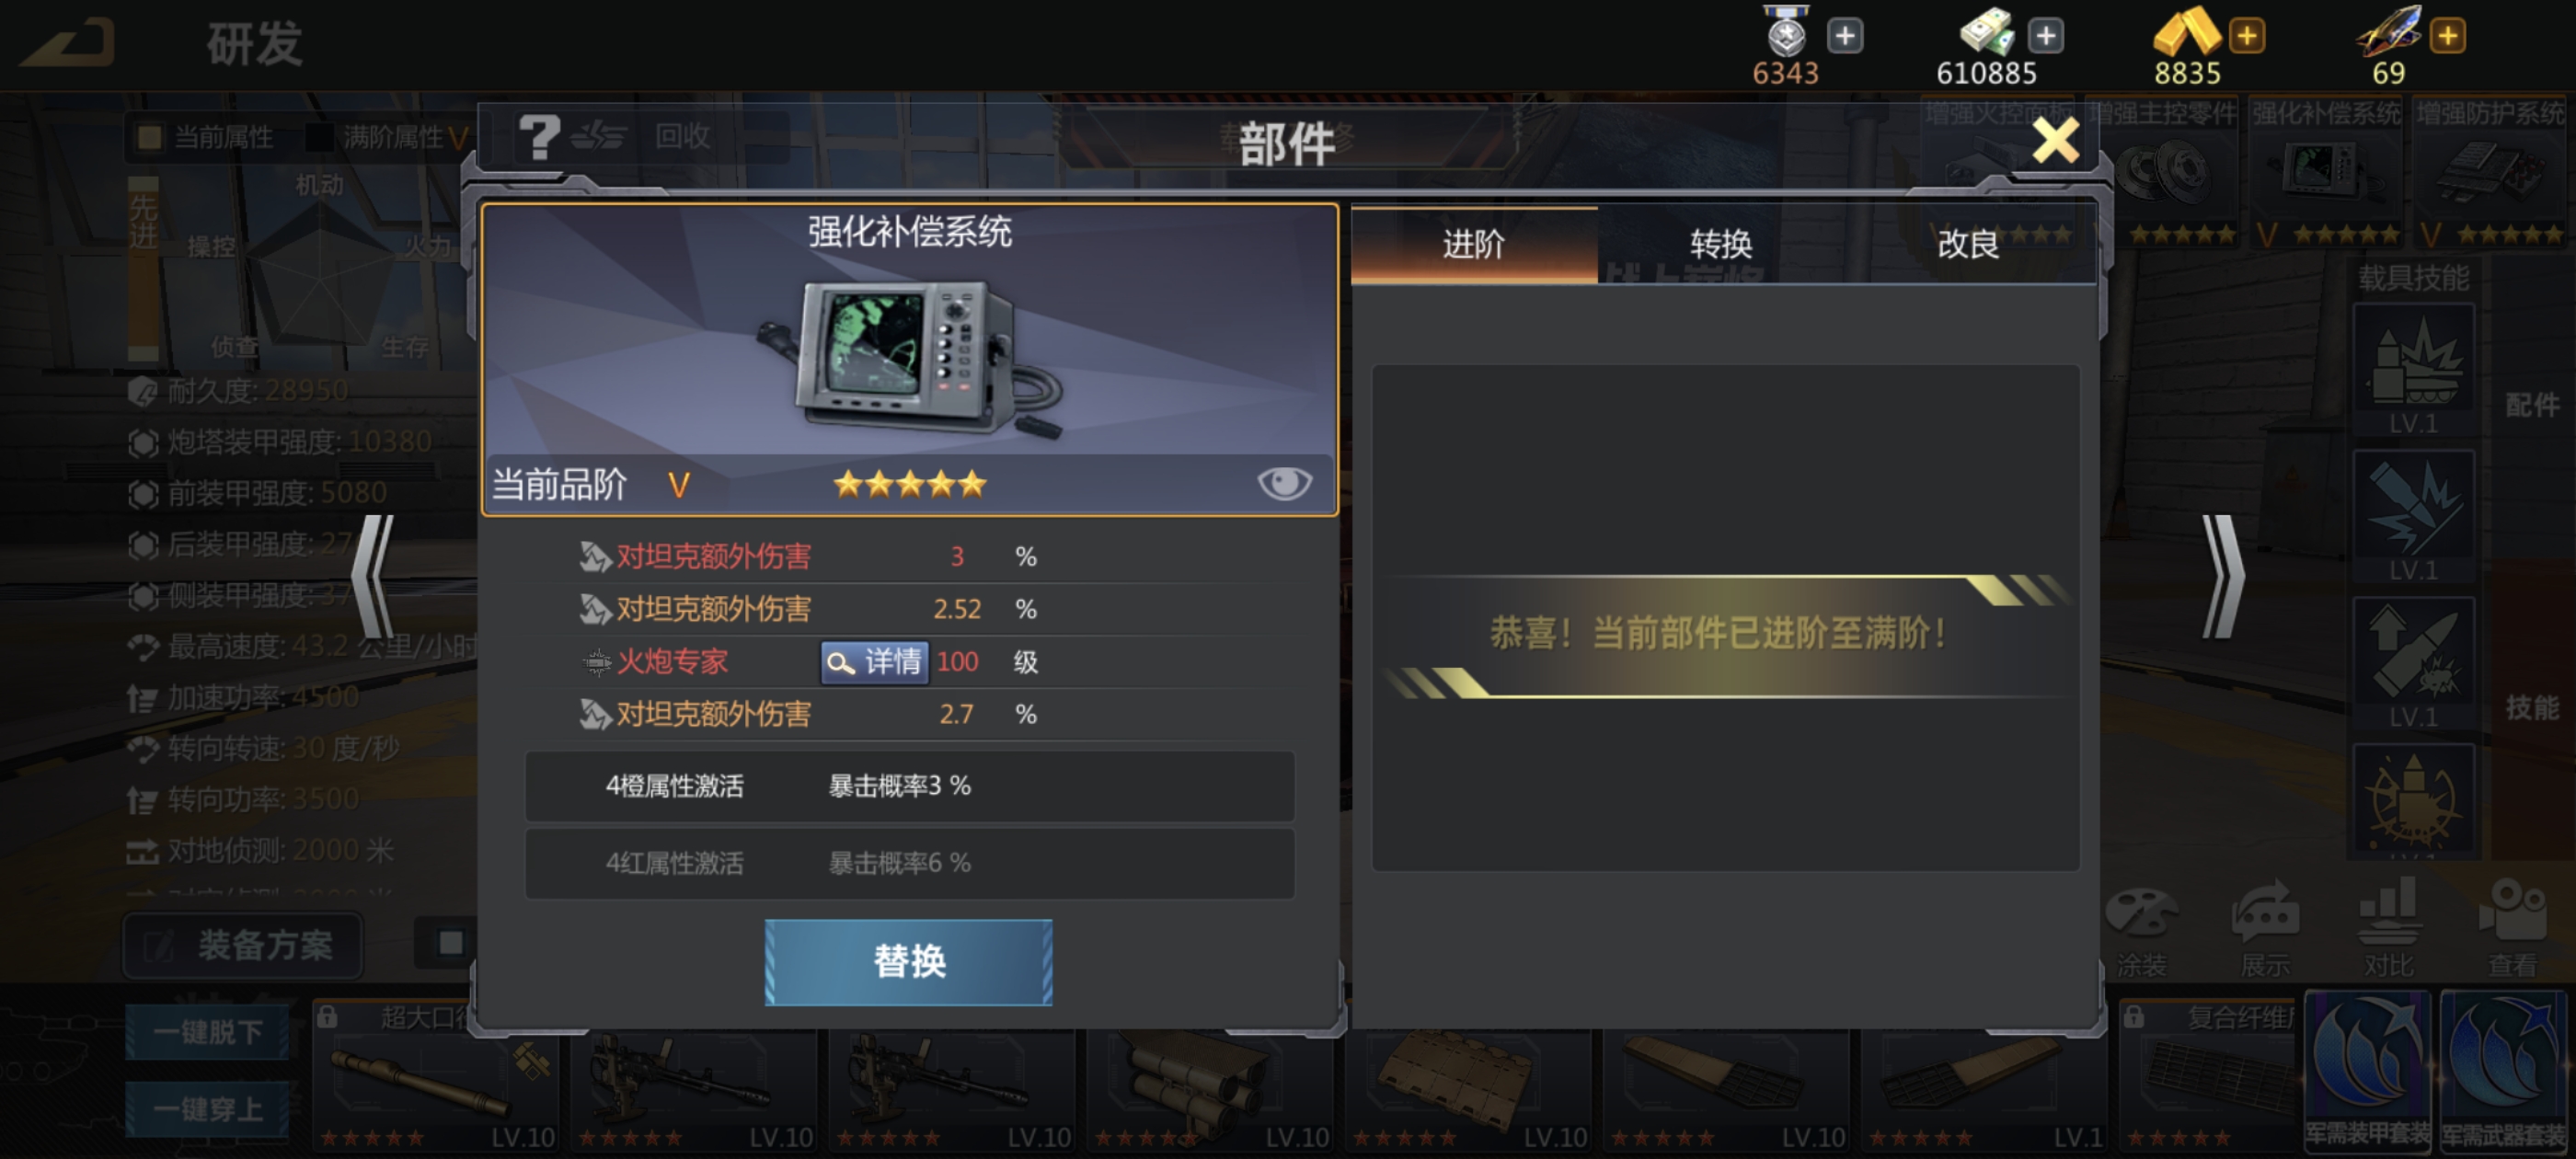
Task: Add more medals with the plus icon
Action: pos(1844,36)
